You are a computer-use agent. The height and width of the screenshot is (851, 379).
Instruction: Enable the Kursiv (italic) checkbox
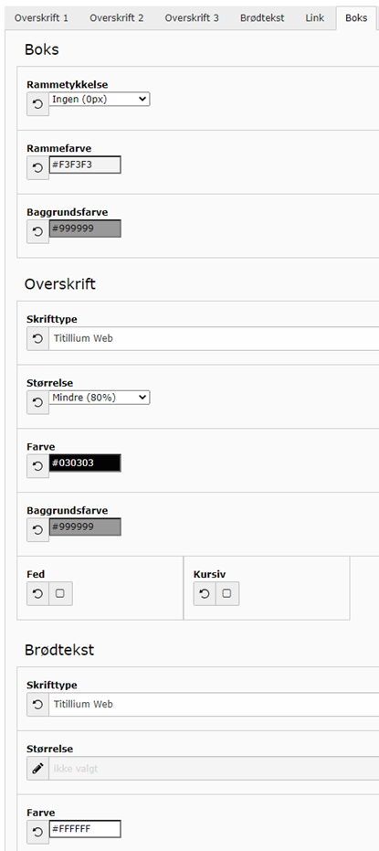pos(227,594)
